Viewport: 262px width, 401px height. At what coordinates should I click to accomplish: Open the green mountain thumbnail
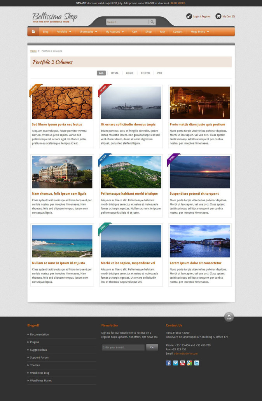click(x=131, y=172)
